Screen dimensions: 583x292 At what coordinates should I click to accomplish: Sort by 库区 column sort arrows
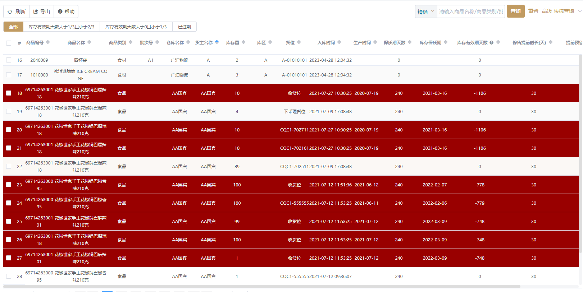pyautogui.click(x=270, y=42)
